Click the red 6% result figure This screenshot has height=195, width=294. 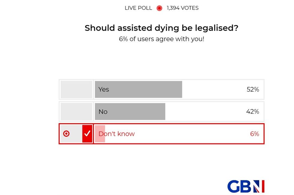[254, 134]
